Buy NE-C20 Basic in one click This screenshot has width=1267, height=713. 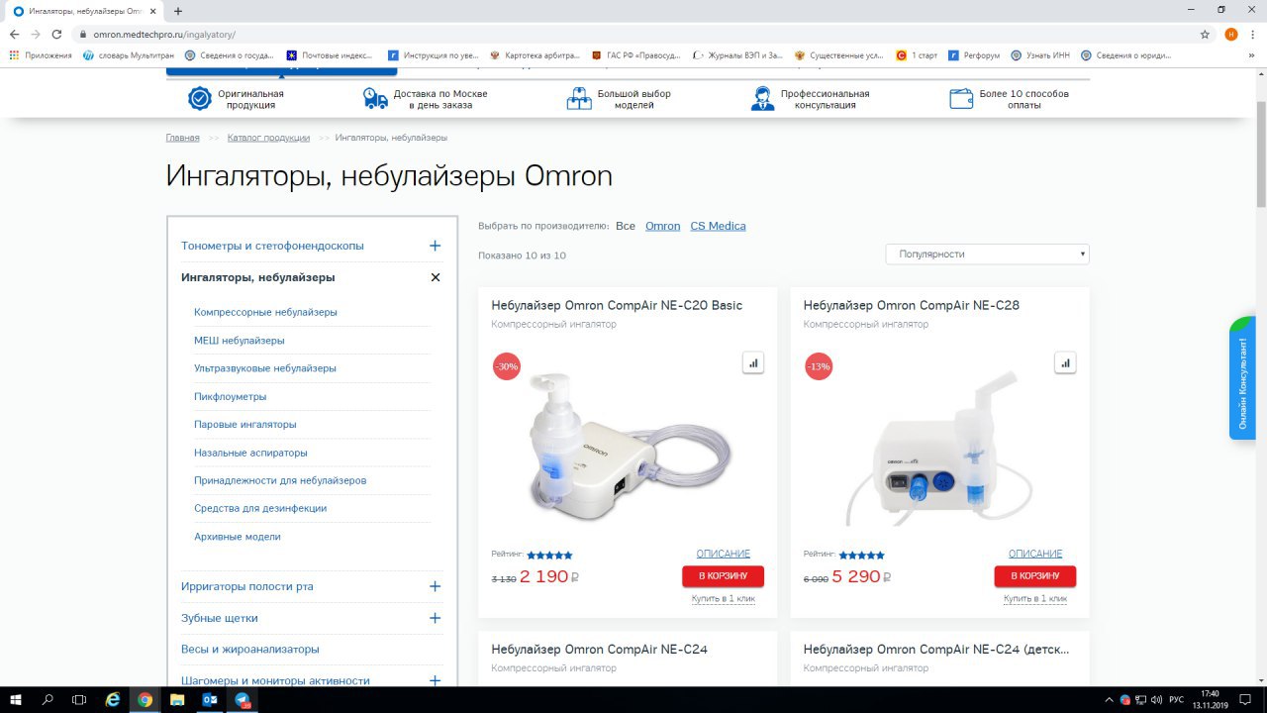[x=723, y=598]
